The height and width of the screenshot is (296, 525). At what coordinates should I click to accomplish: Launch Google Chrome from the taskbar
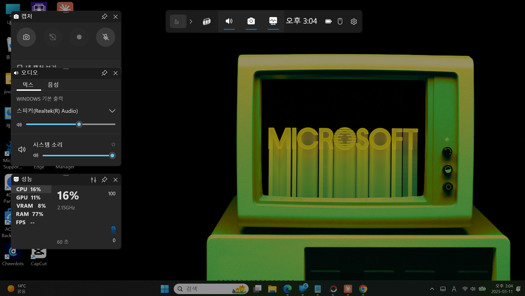(x=363, y=289)
